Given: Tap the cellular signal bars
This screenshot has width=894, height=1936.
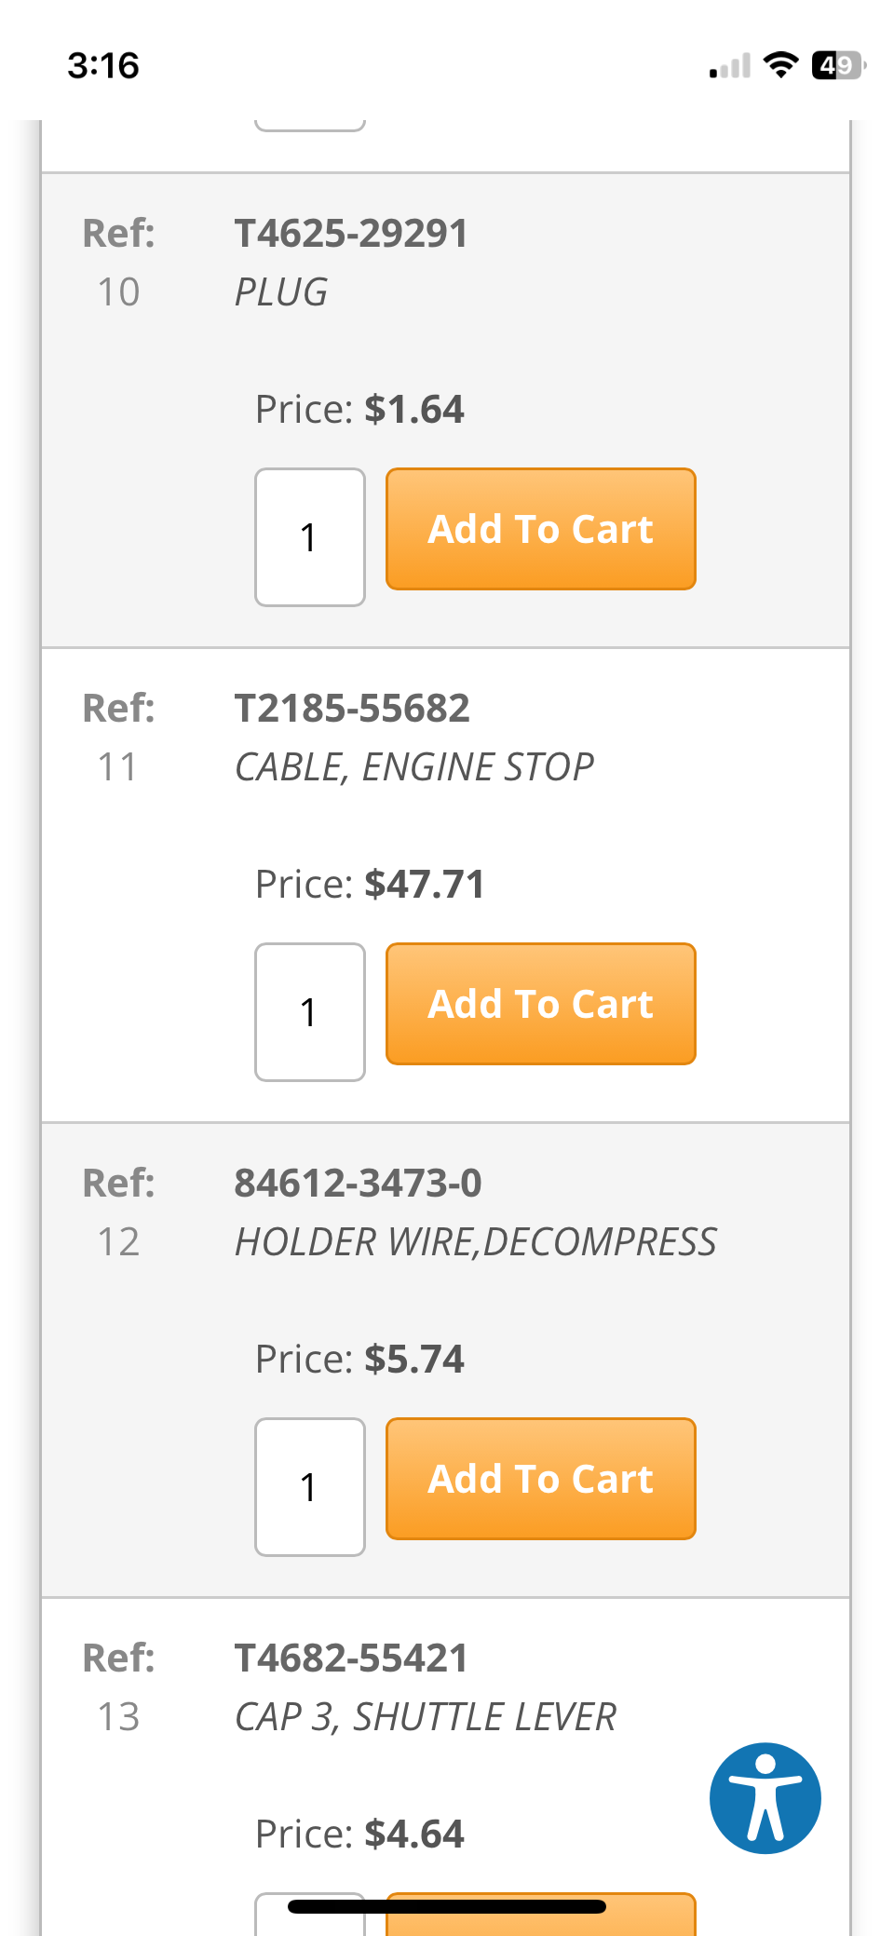Looking at the screenshot, I should point(729,67).
